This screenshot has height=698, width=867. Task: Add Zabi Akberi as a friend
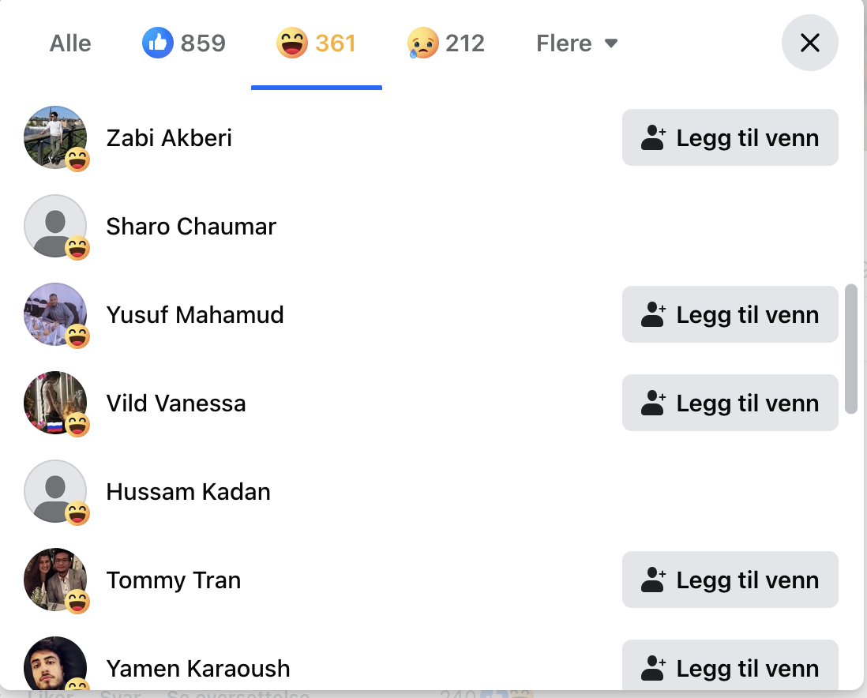click(730, 137)
